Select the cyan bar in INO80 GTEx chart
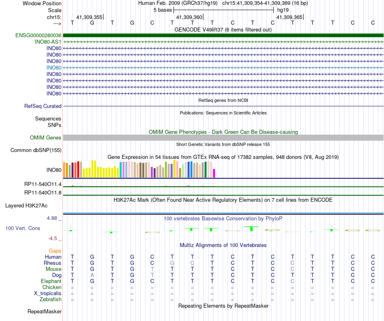384x321 pixels. pyautogui.click(x=121, y=170)
